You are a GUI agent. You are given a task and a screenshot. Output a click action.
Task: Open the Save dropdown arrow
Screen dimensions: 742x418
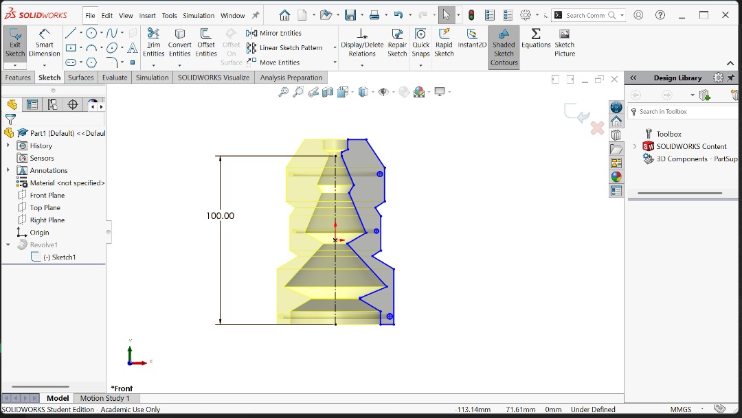[362, 15]
